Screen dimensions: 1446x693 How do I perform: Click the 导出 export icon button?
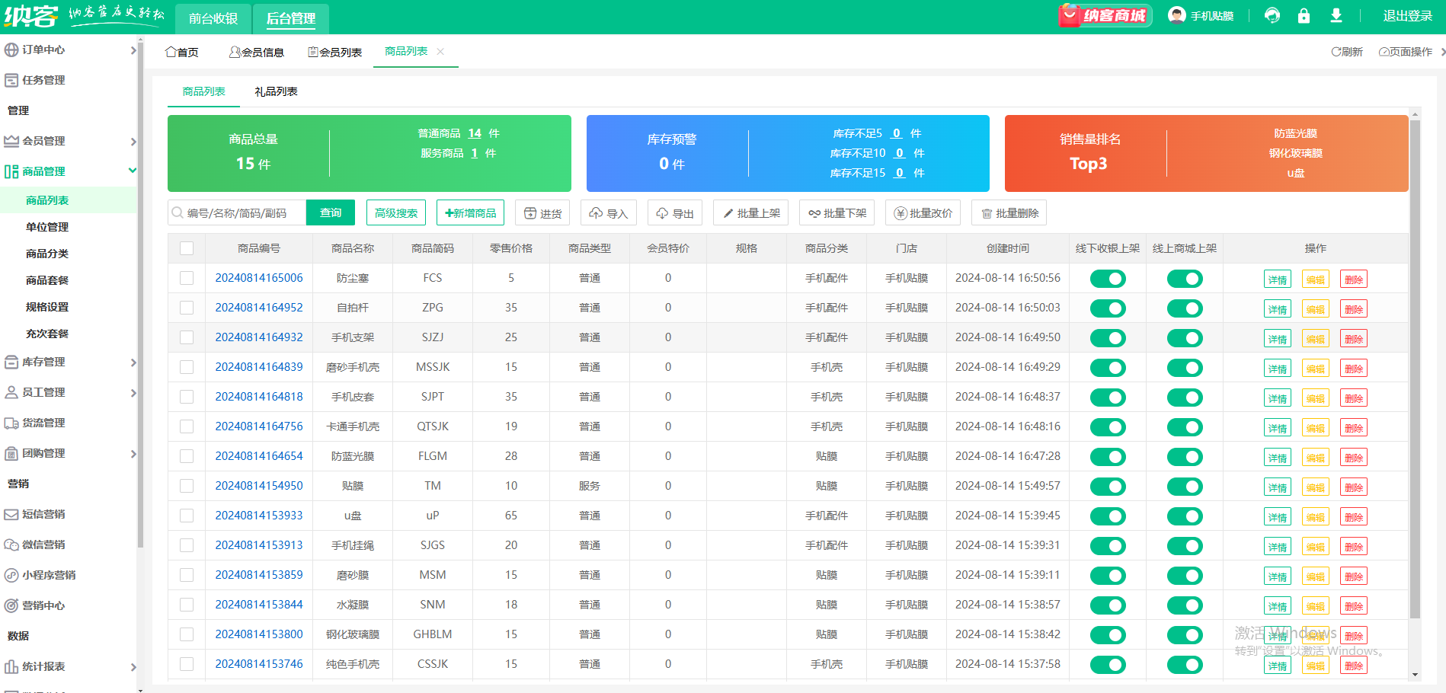(675, 213)
